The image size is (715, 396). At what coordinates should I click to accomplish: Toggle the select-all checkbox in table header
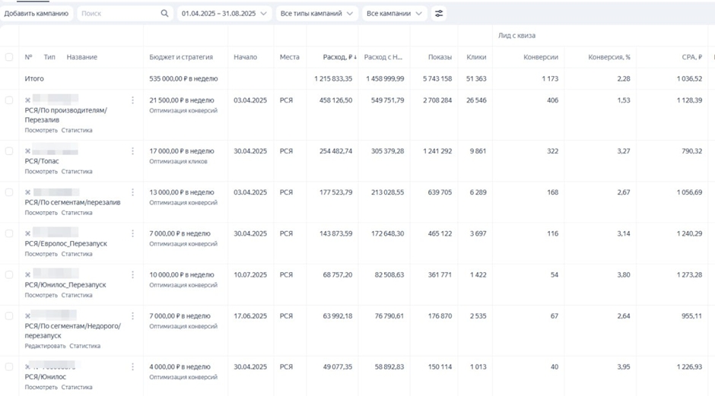pyautogui.click(x=9, y=57)
